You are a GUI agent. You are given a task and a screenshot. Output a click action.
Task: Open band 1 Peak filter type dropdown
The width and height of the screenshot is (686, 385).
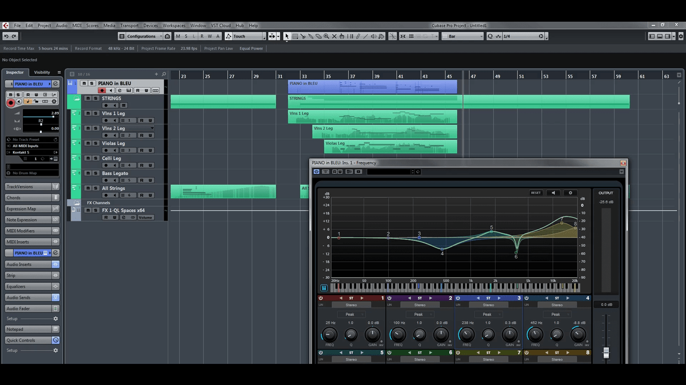350,314
